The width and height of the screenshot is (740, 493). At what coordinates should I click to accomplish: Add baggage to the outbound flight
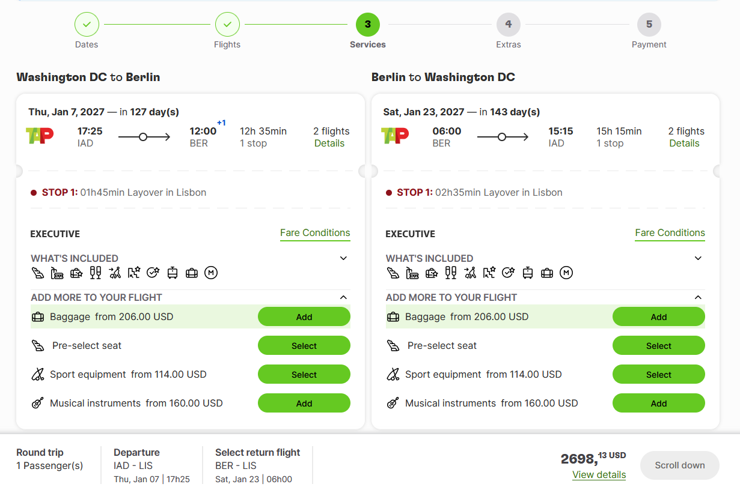pyautogui.click(x=304, y=316)
